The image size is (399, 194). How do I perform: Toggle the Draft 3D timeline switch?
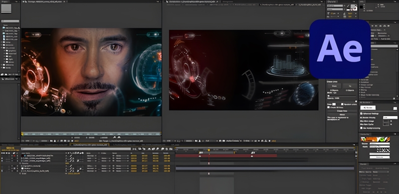[144, 149]
